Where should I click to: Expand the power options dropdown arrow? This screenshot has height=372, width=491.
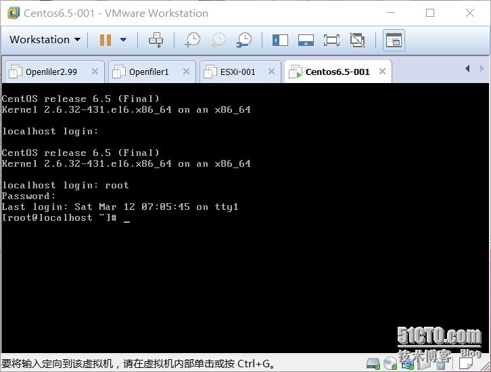(x=123, y=40)
